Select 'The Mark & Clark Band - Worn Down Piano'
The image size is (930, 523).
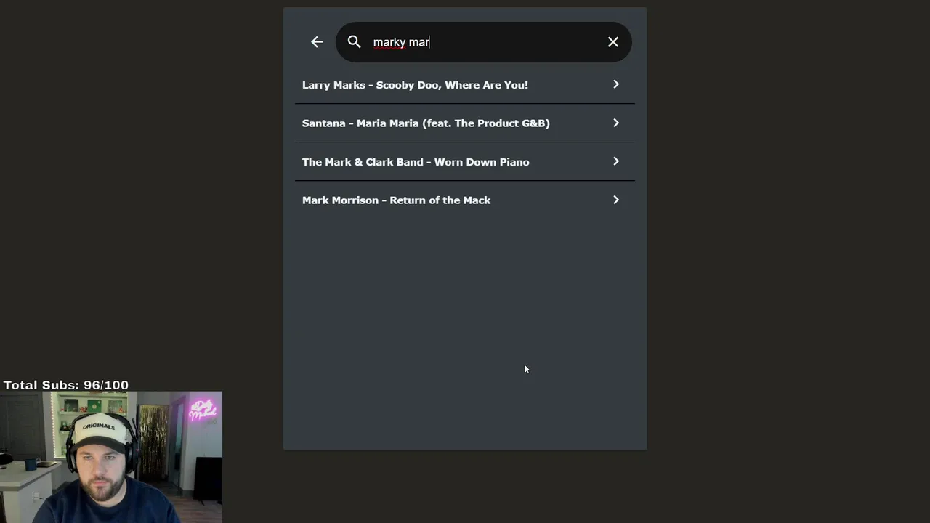tap(465, 162)
